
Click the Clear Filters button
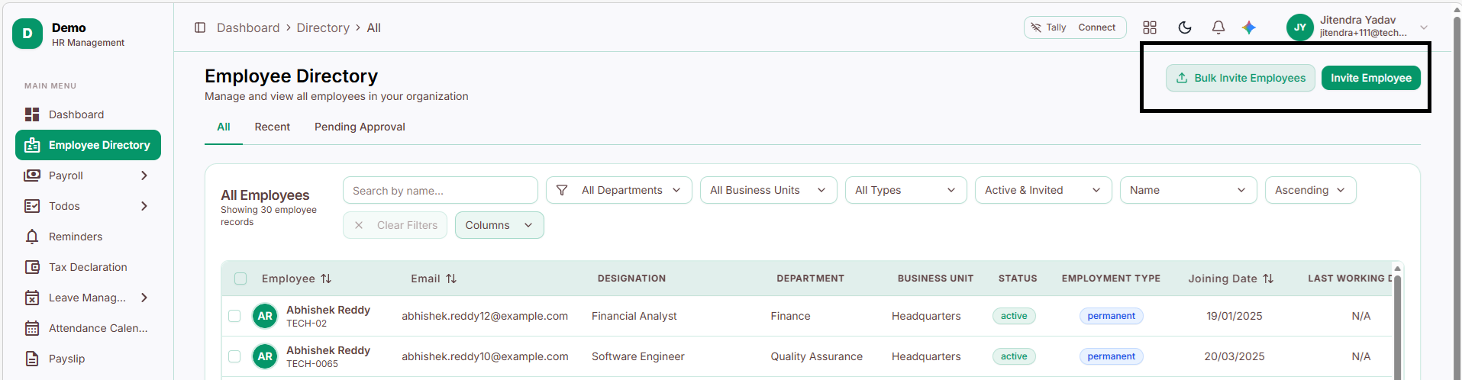[x=395, y=225]
